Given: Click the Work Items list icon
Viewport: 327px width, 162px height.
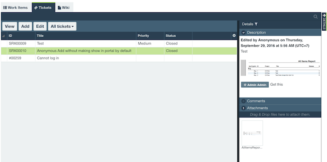Looking at the screenshot, I should point(5,7).
